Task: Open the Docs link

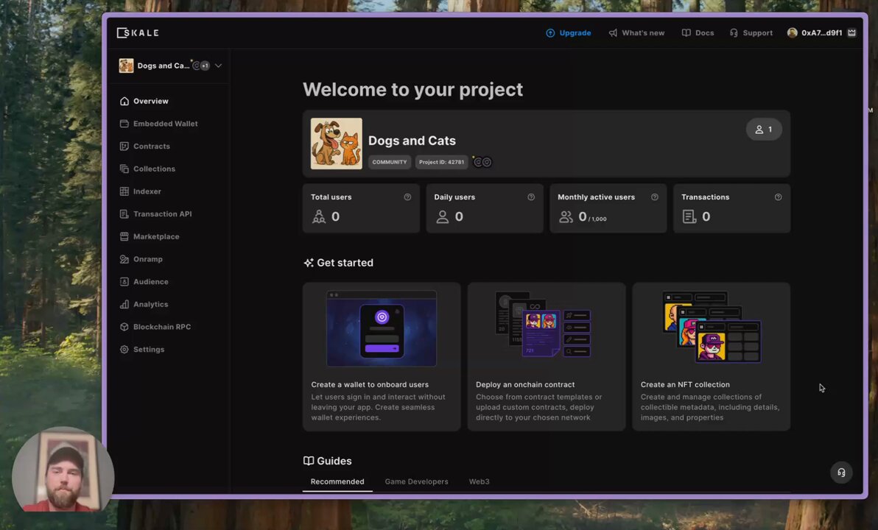Action: click(698, 33)
